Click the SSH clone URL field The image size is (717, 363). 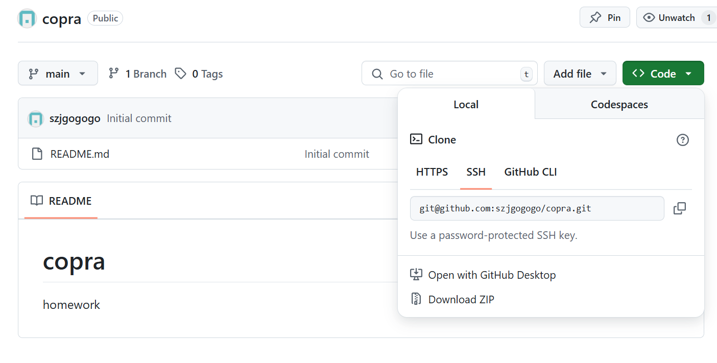click(537, 208)
